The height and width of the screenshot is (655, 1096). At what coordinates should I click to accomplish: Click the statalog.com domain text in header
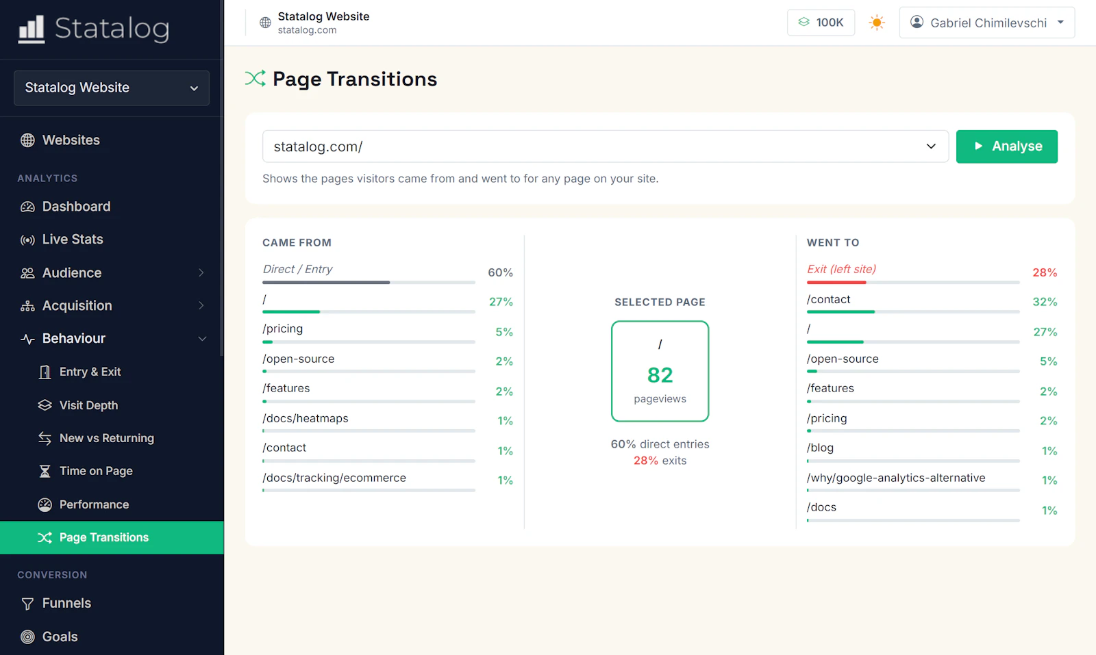tap(307, 30)
